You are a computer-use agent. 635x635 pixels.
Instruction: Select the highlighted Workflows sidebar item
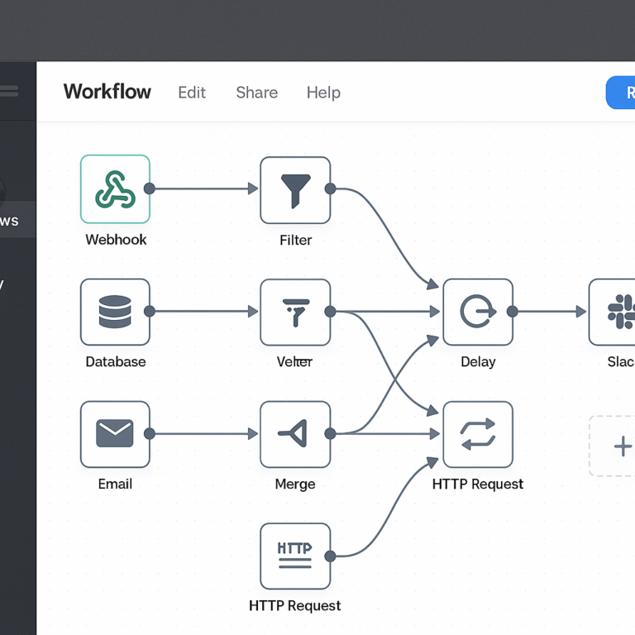[x=12, y=221]
